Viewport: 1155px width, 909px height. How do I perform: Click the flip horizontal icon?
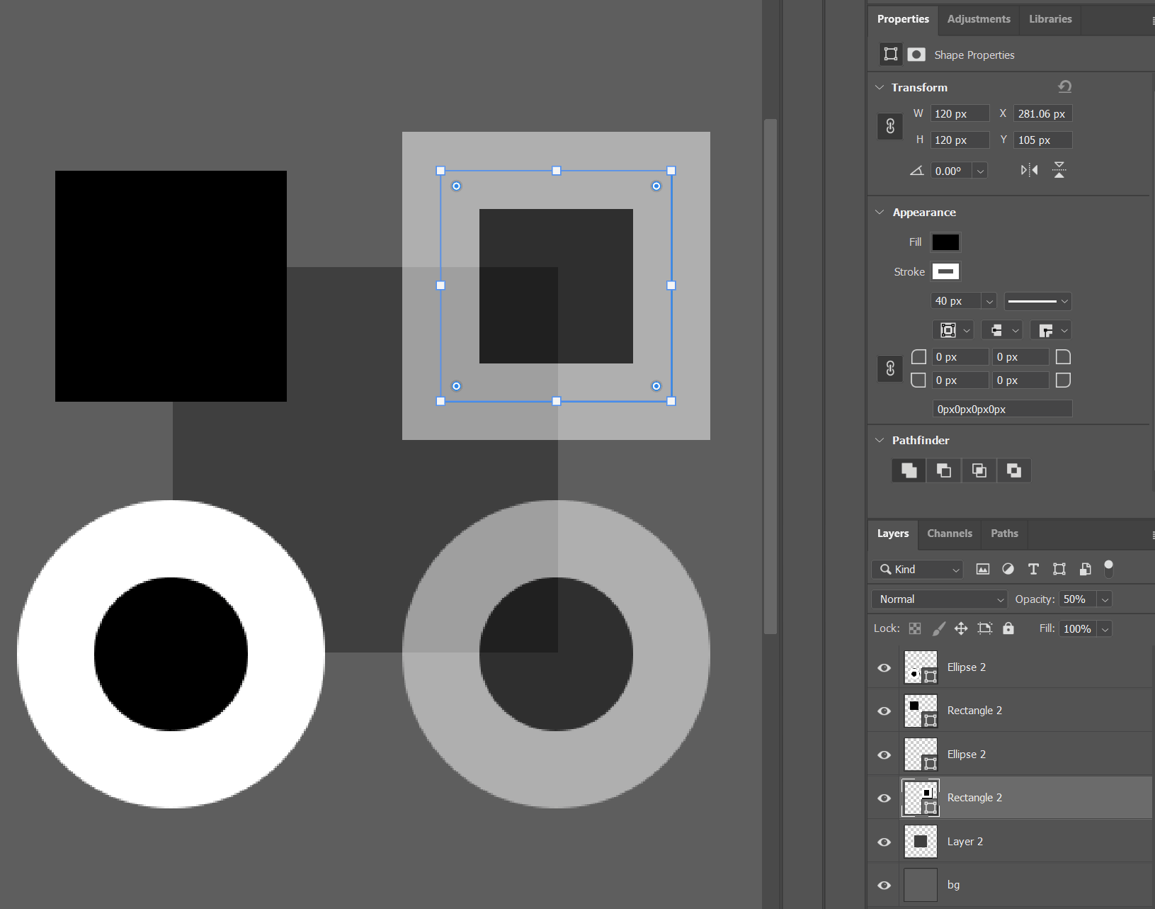1029,170
